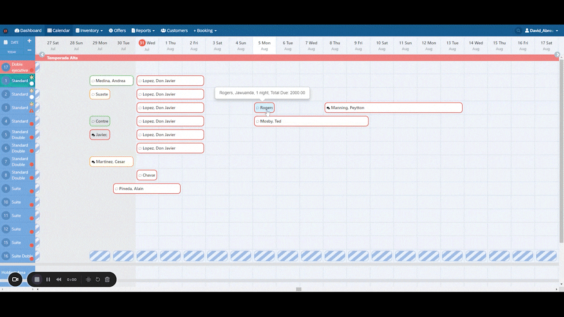Click Manning, Peytton chat bubble icon
The height and width of the screenshot is (317, 564).
click(328, 108)
